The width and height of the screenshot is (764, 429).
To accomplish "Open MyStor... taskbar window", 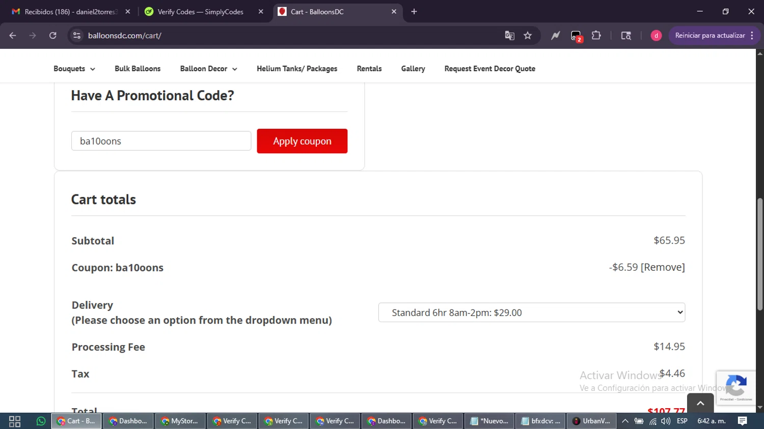I will point(180,421).
